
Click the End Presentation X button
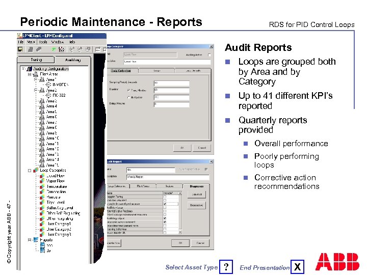[x=298, y=266]
